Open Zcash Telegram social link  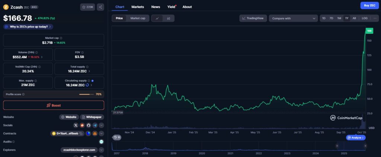95,125
